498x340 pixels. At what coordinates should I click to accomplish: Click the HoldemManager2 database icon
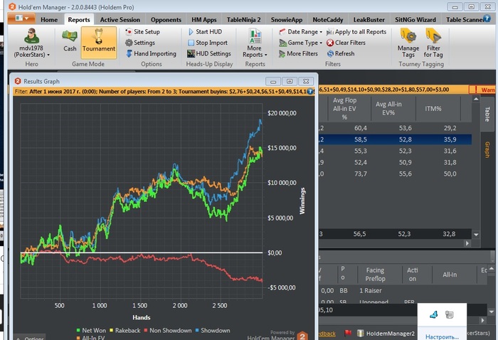[360, 334]
